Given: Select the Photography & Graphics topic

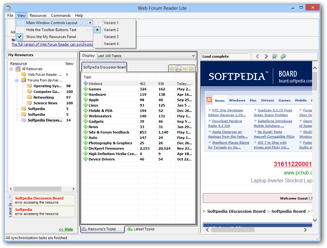Looking at the screenshot, I should pos(138,143).
